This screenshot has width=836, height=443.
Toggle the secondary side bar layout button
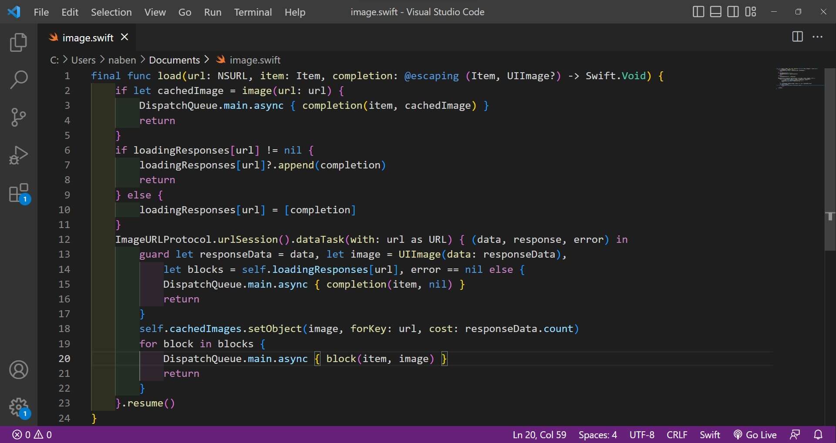(x=733, y=12)
